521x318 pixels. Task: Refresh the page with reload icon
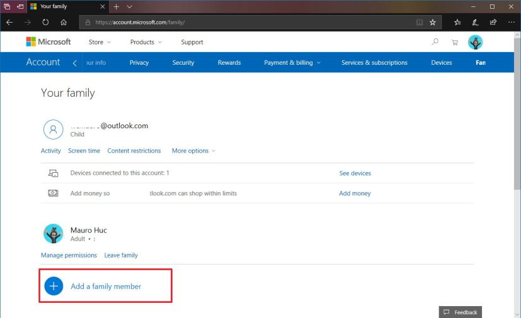pos(45,22)
